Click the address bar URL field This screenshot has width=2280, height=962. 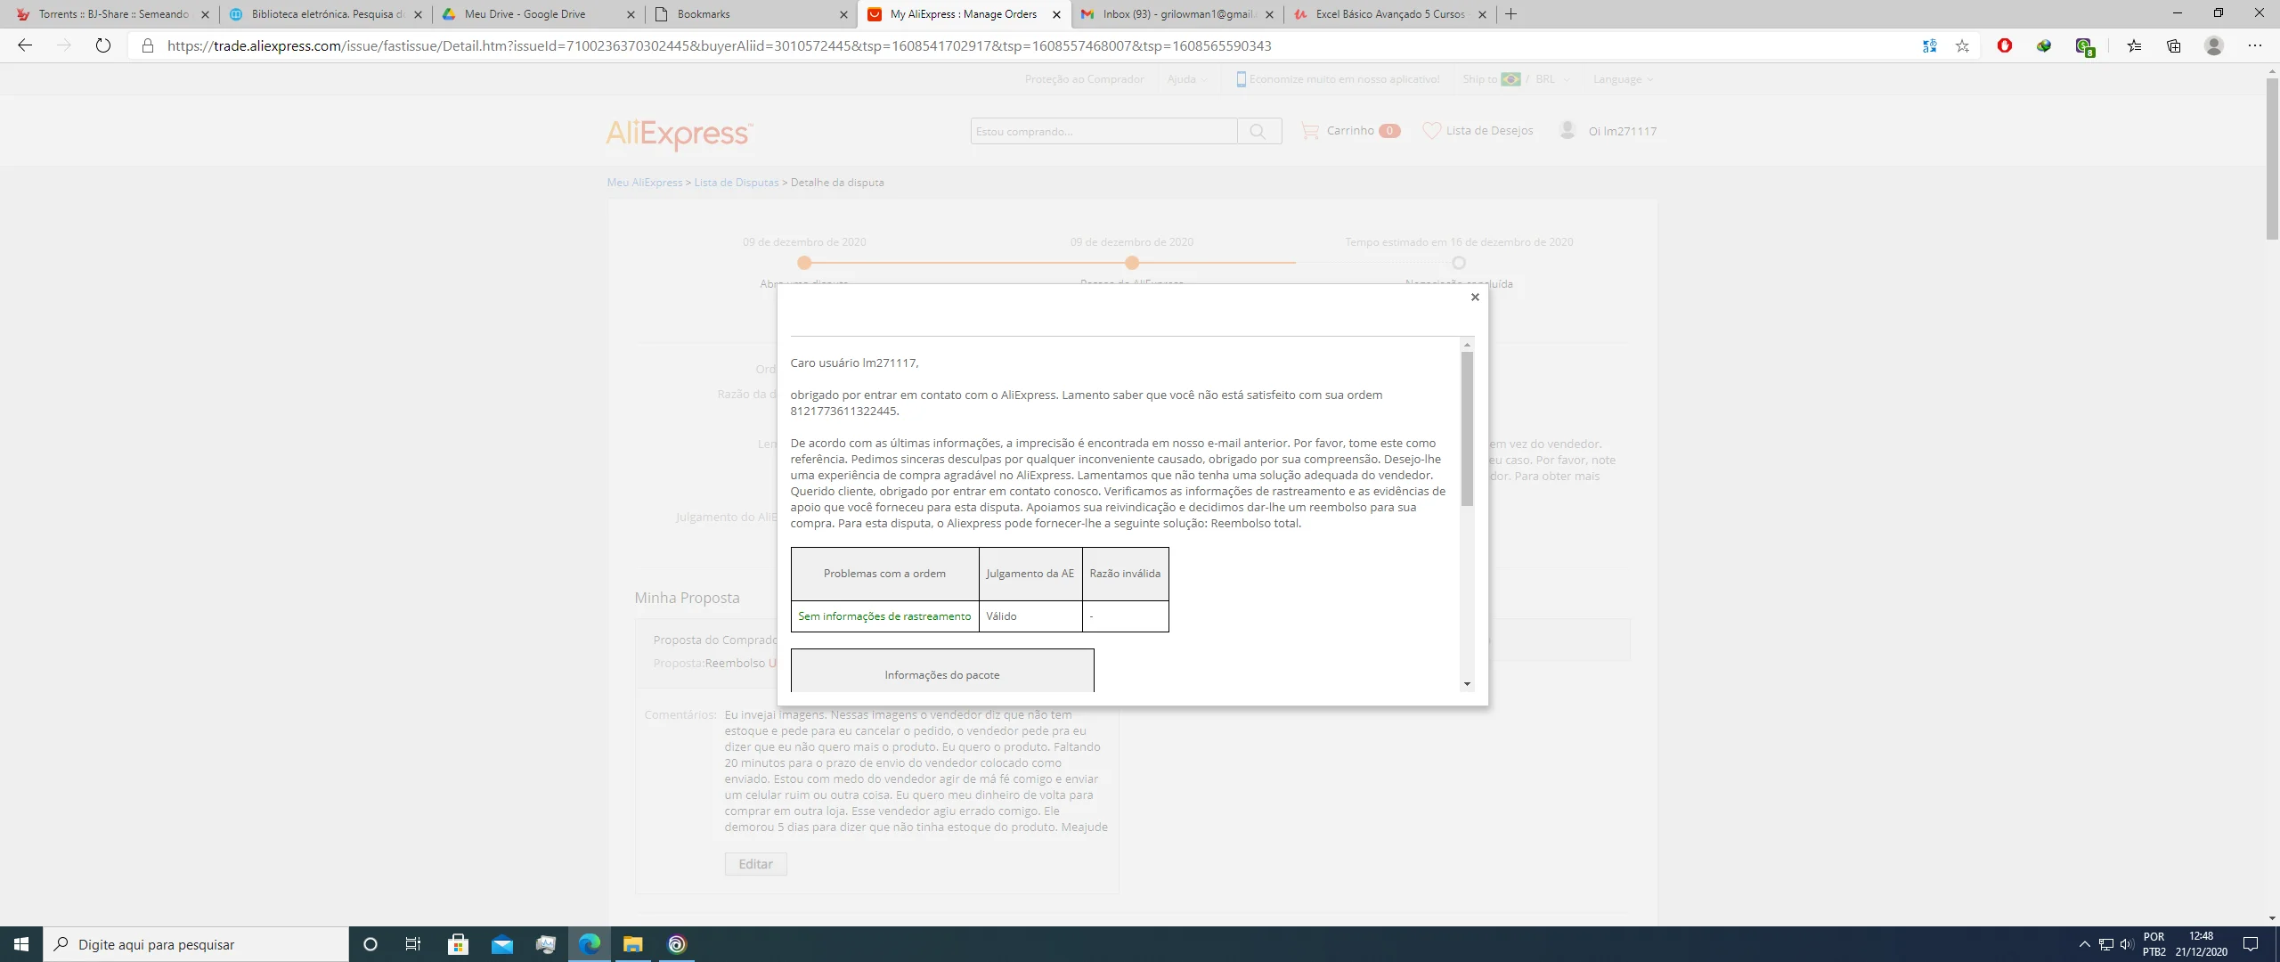tap(718, 45)
